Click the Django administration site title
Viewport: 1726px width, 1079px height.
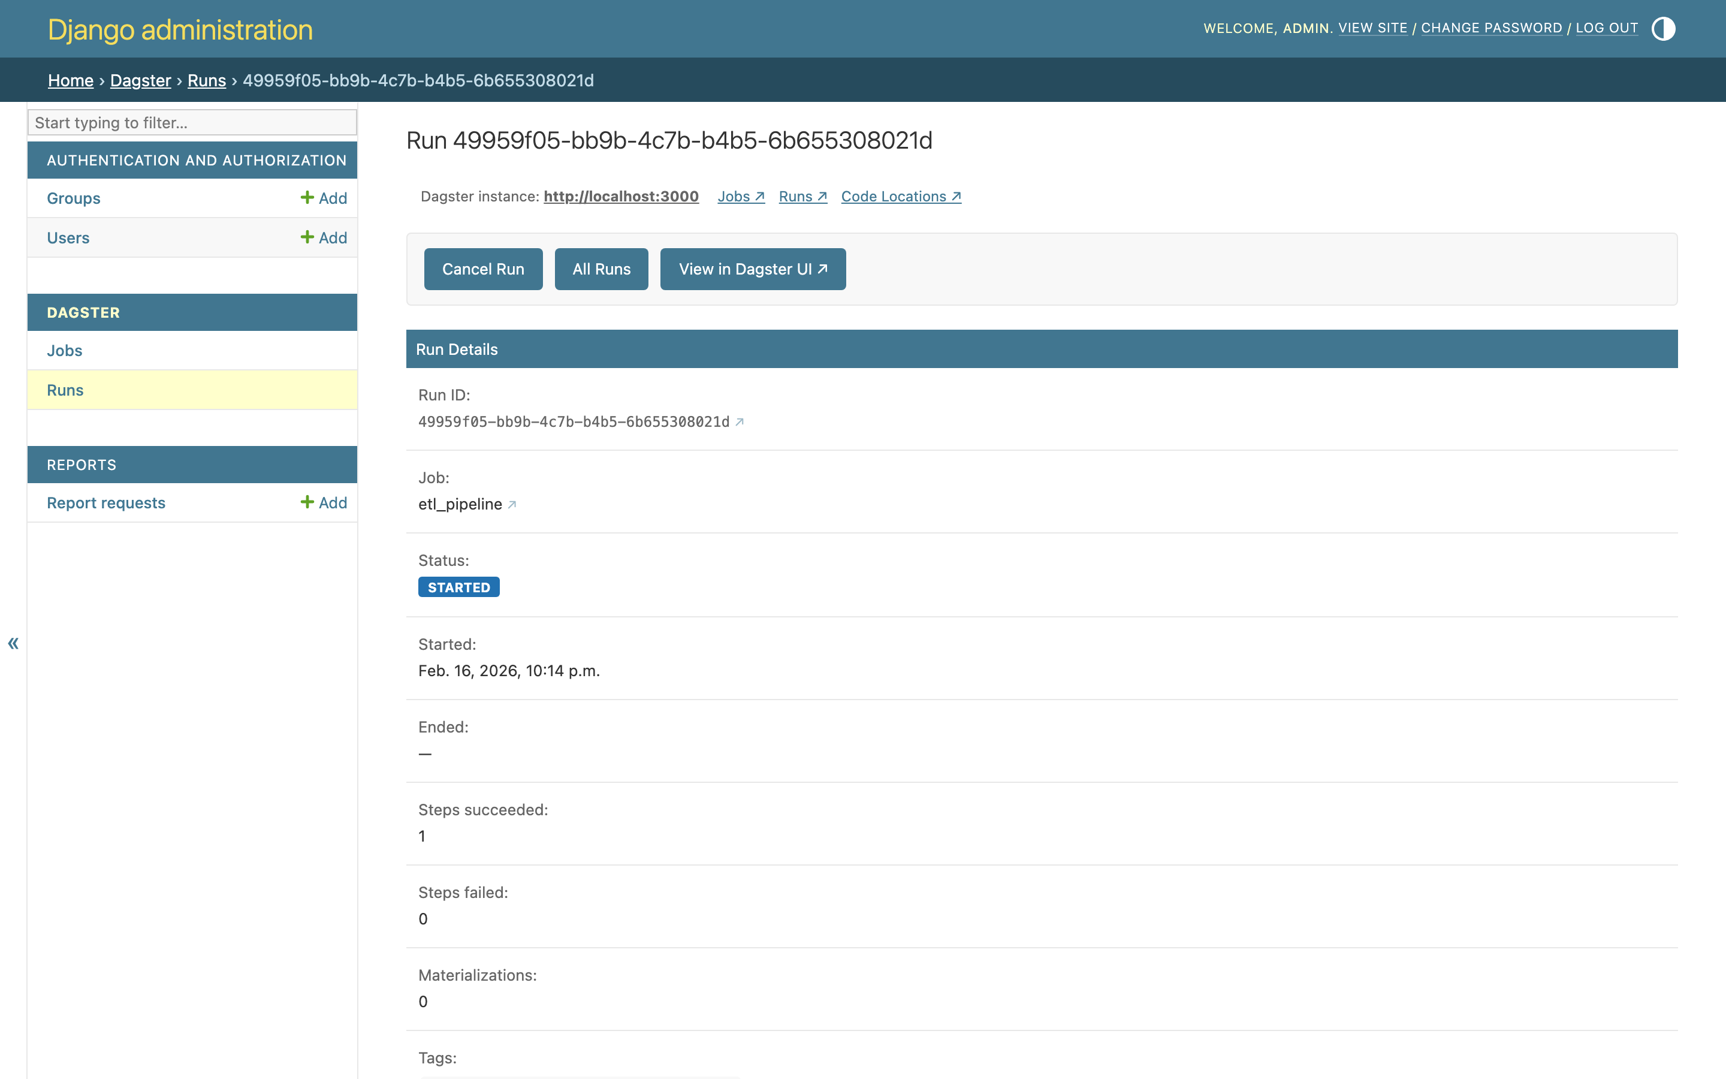click(x=180, y=30)
